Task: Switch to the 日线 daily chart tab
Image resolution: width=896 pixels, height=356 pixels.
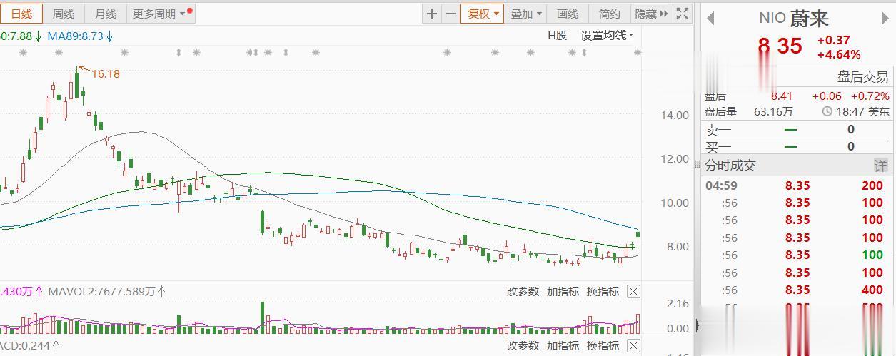Action: pos(21,14)
